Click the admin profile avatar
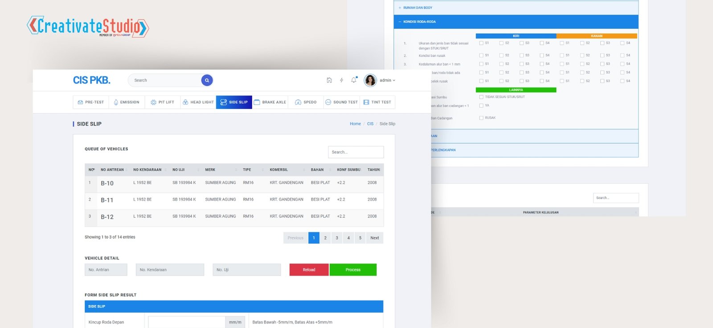This screenshot has width=713, height=328. click(370, 80)
